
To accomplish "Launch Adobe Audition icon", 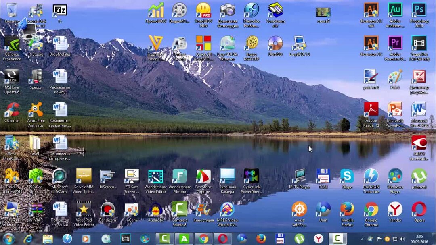I will click(395, 15).
